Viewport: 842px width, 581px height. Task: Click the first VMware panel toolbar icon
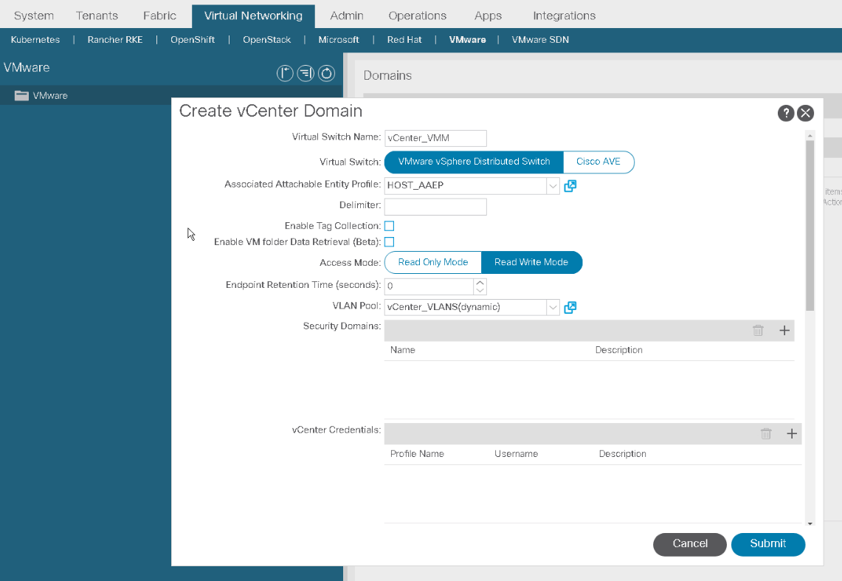285,73
